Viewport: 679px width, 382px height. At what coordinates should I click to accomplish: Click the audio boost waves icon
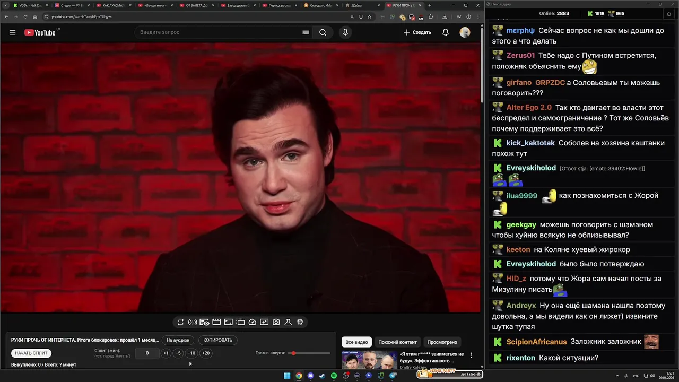(193, 322)
